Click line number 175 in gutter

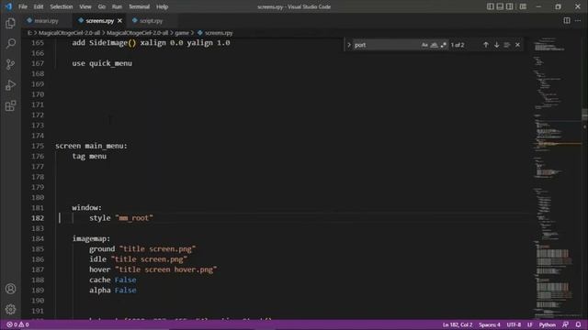(38, 146)
